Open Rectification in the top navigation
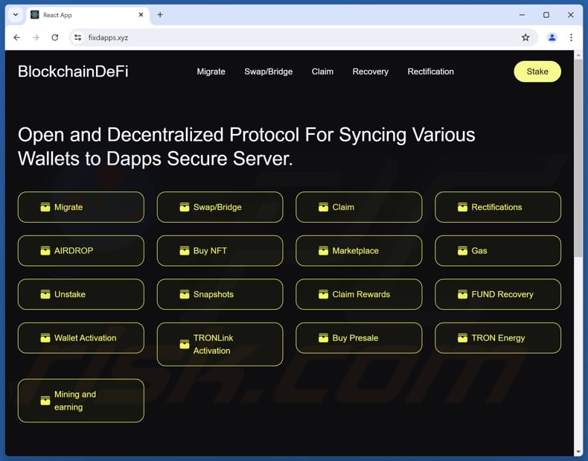This screenshot has height=461, width=588. 430,71
